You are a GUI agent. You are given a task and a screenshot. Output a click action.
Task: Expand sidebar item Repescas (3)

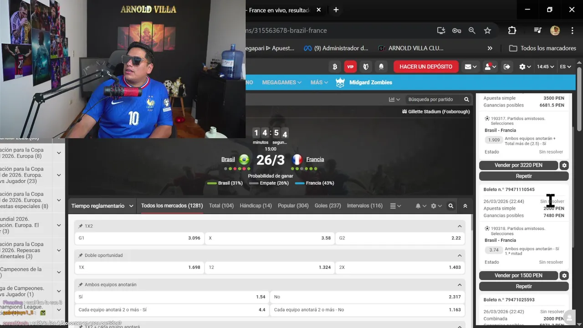[59, 250]
